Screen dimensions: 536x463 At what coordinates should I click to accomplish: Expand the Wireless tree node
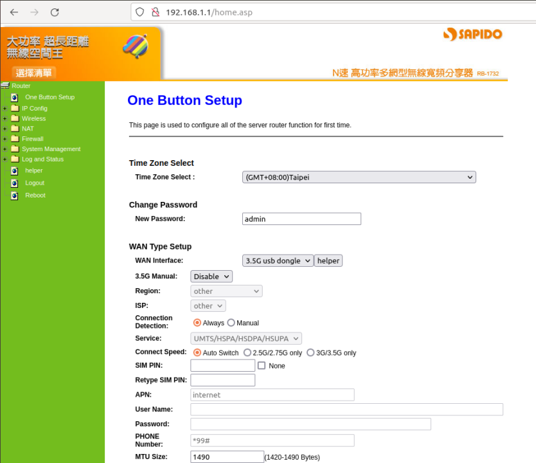pyautogui.click(x=4, y=119)
